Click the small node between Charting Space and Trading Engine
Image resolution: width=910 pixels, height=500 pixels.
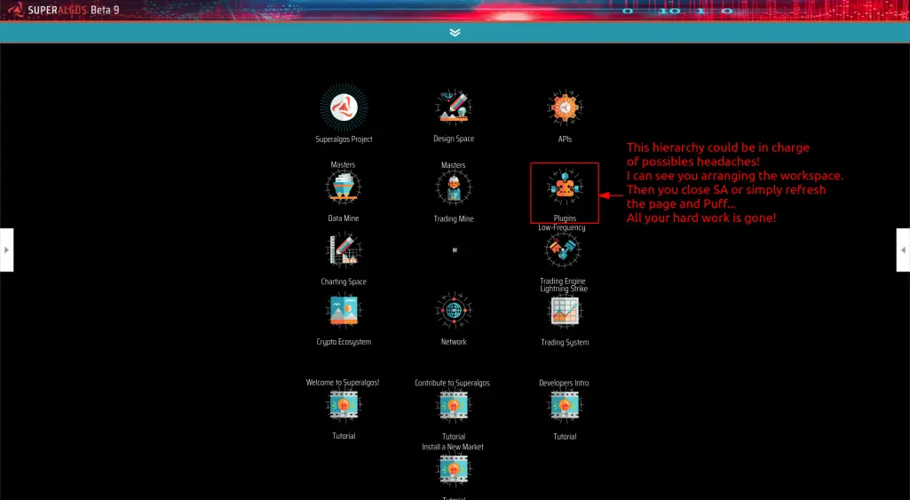455,250
